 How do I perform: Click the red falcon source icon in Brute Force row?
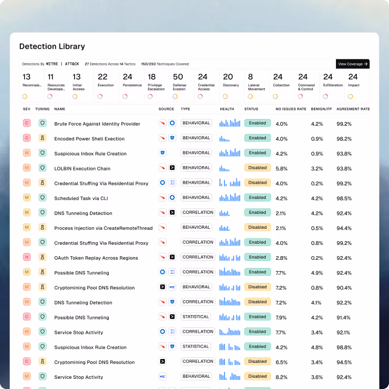162,123
